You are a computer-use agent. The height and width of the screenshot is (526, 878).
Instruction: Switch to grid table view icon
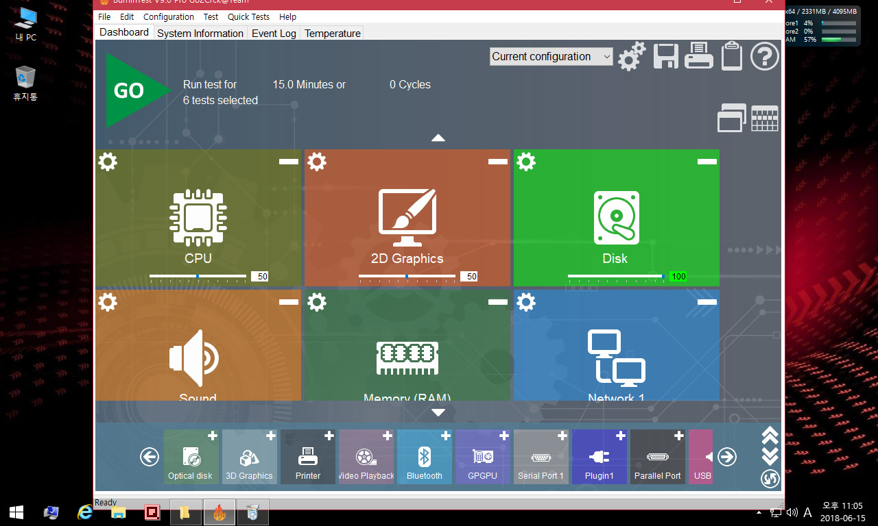[x=765, y=118]
